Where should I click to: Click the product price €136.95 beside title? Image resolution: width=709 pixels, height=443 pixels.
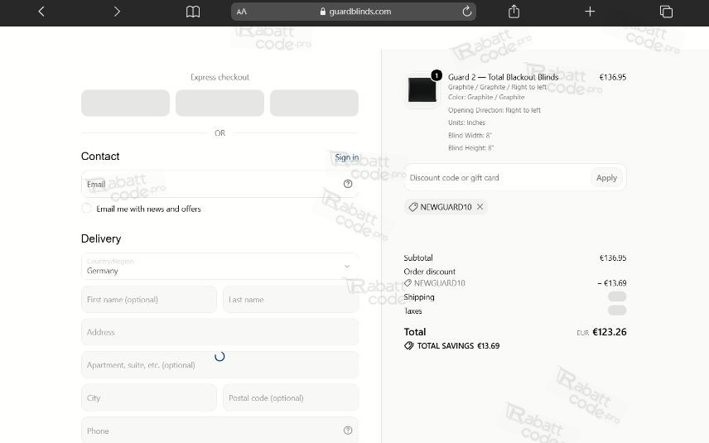click(x=613, y=77)
